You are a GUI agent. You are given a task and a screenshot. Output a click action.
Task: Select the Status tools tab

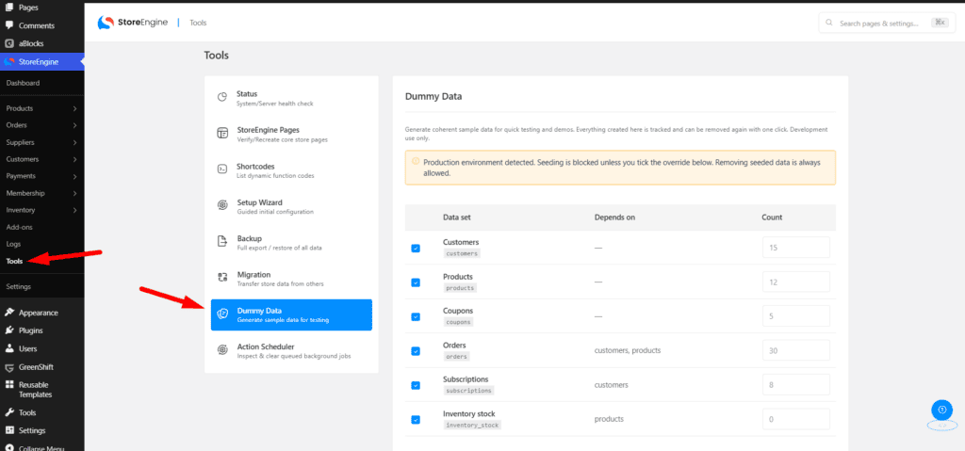(x=291, y=98)
